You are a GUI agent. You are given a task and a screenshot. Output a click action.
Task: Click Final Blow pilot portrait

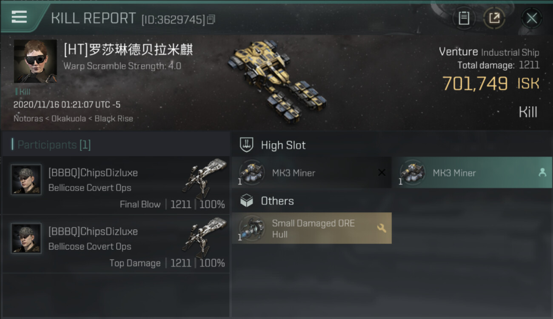[26, 179]
